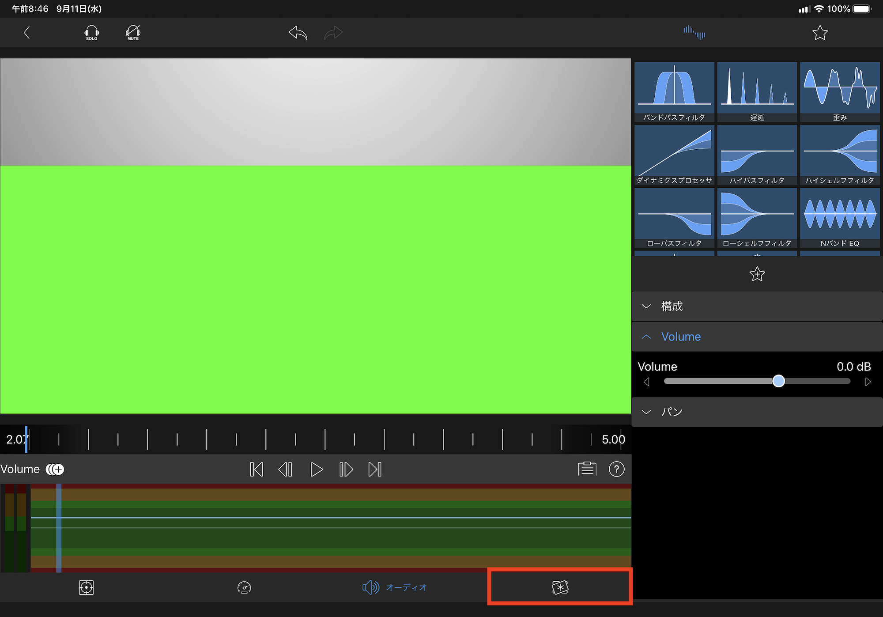Switch to the オーディオ tab
This screenshot has height=617, width=883.
coord(395,587)
